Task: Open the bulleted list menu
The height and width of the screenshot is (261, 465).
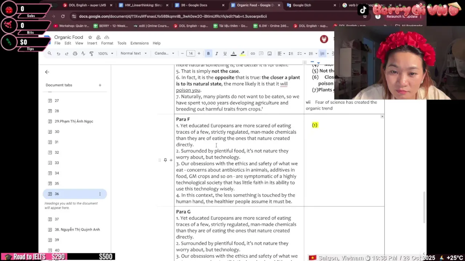Action: [312, 53]
